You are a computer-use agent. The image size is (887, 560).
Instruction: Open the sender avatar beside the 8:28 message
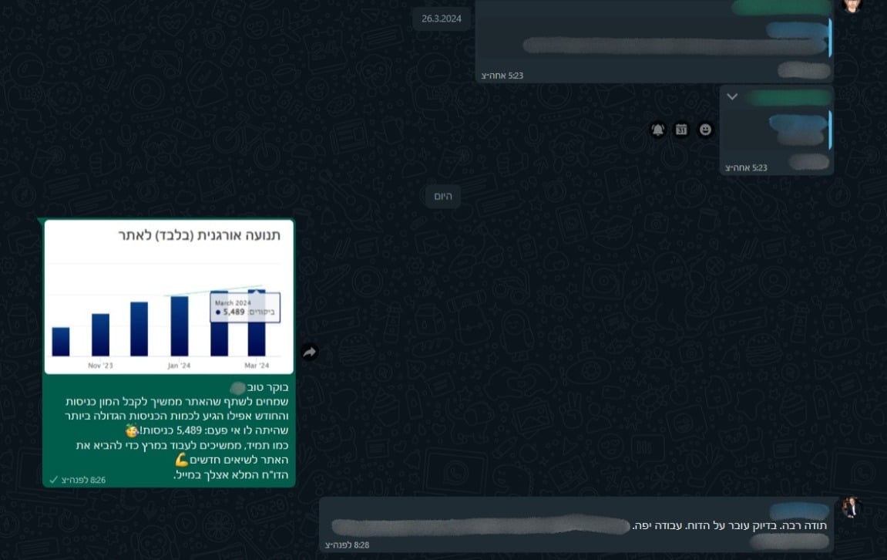[851, 508]
